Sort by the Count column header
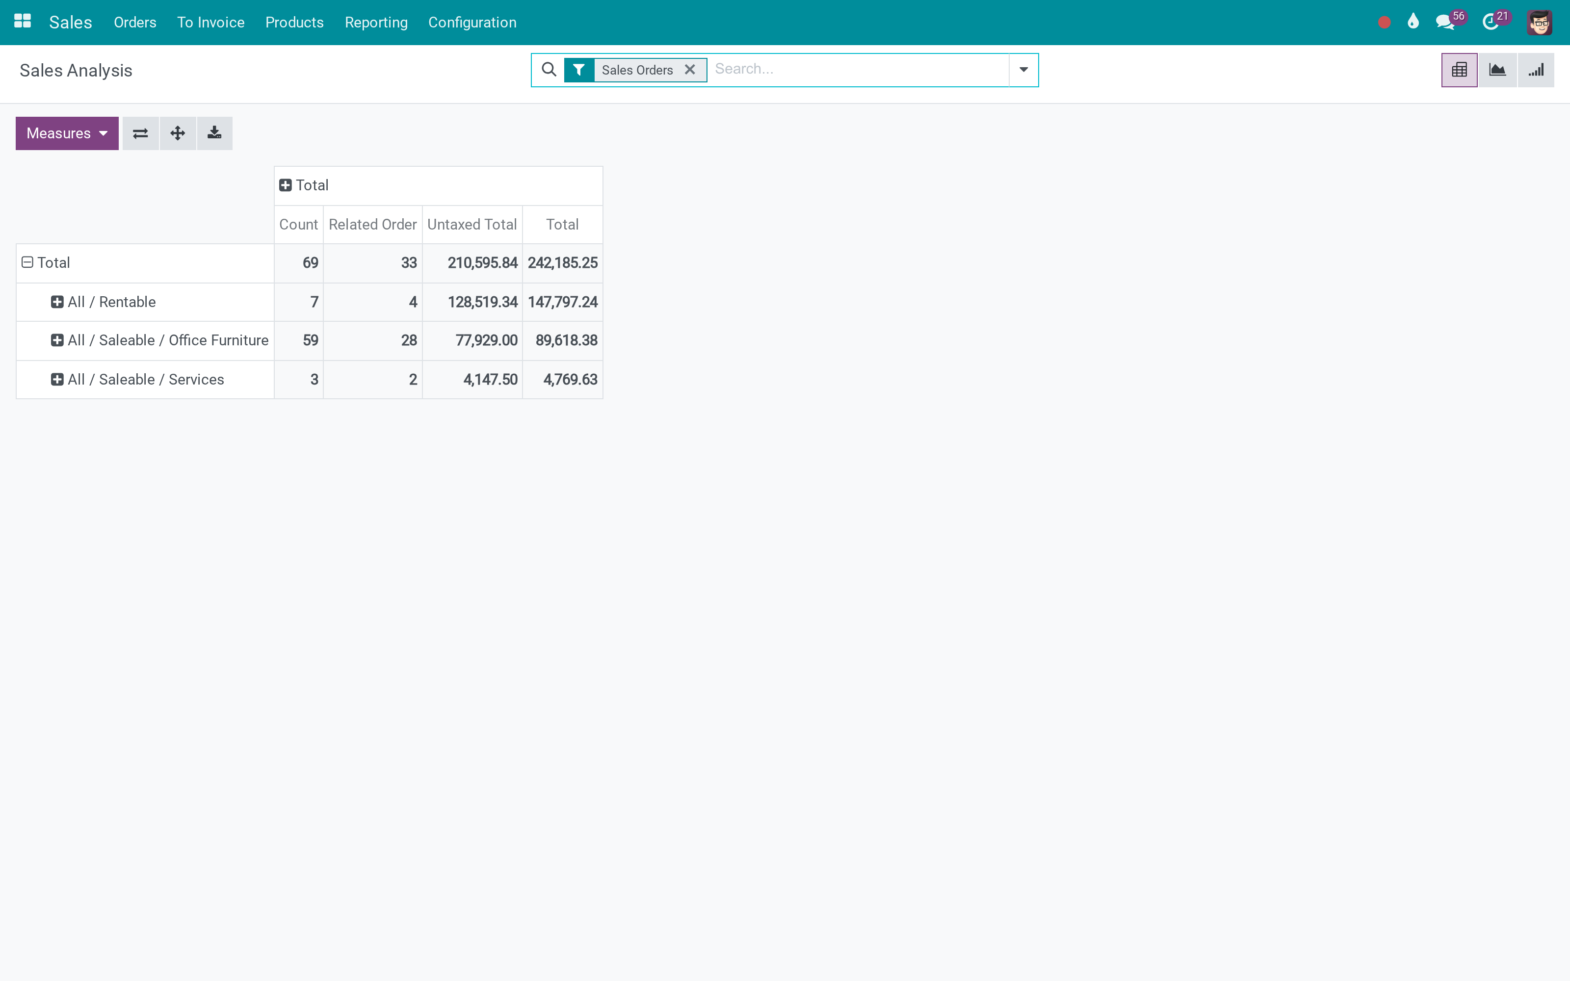1570x981 pixels. (x=298, y=225)
